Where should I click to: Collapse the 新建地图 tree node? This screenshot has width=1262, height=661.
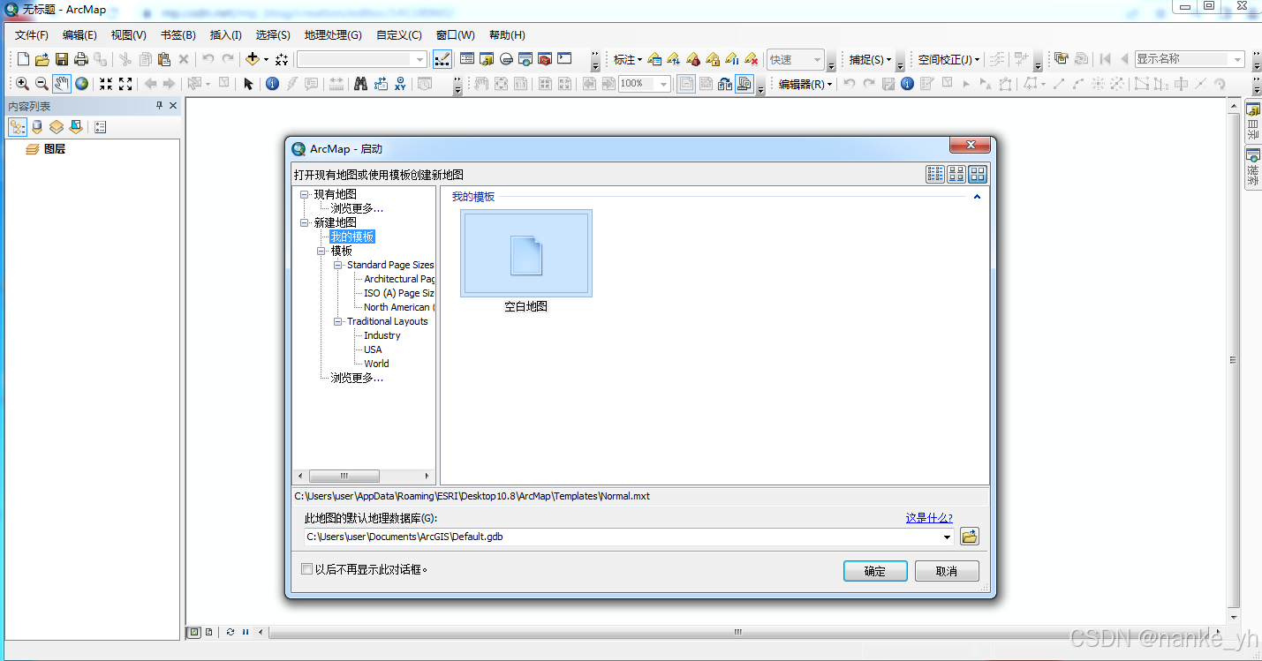pyautogui.click(x=305, y=222)
